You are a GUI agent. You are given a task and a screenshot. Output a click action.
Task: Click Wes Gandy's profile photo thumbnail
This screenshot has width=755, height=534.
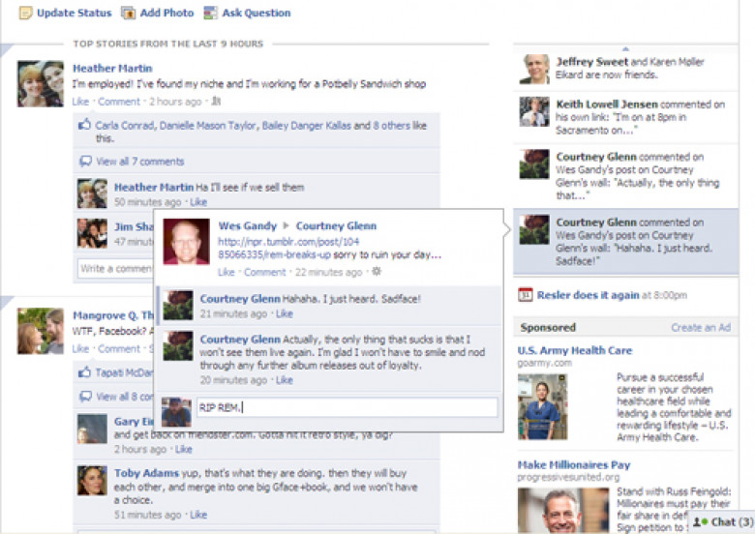click(187, 242)
